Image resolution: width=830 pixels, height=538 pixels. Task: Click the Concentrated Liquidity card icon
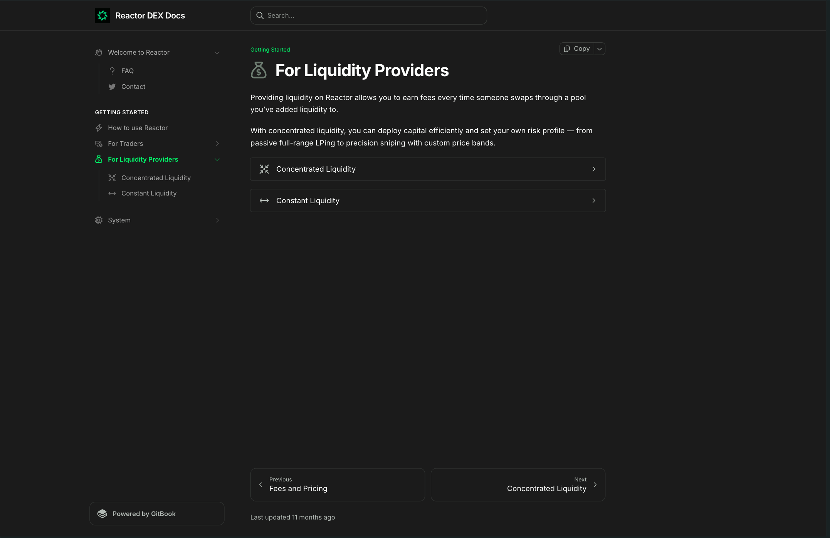(264, 169)
